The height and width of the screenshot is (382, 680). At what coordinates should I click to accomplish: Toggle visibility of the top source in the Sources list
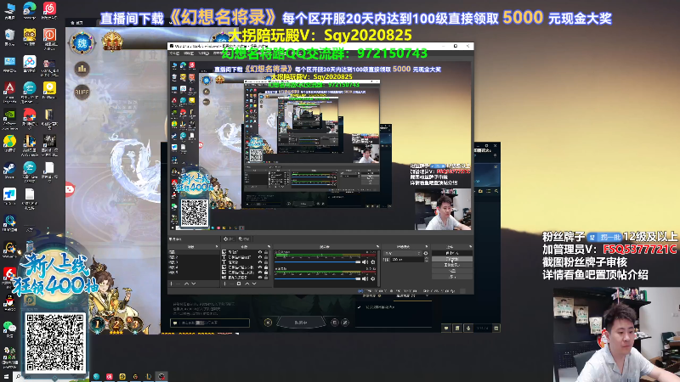(x=260, y=251)
